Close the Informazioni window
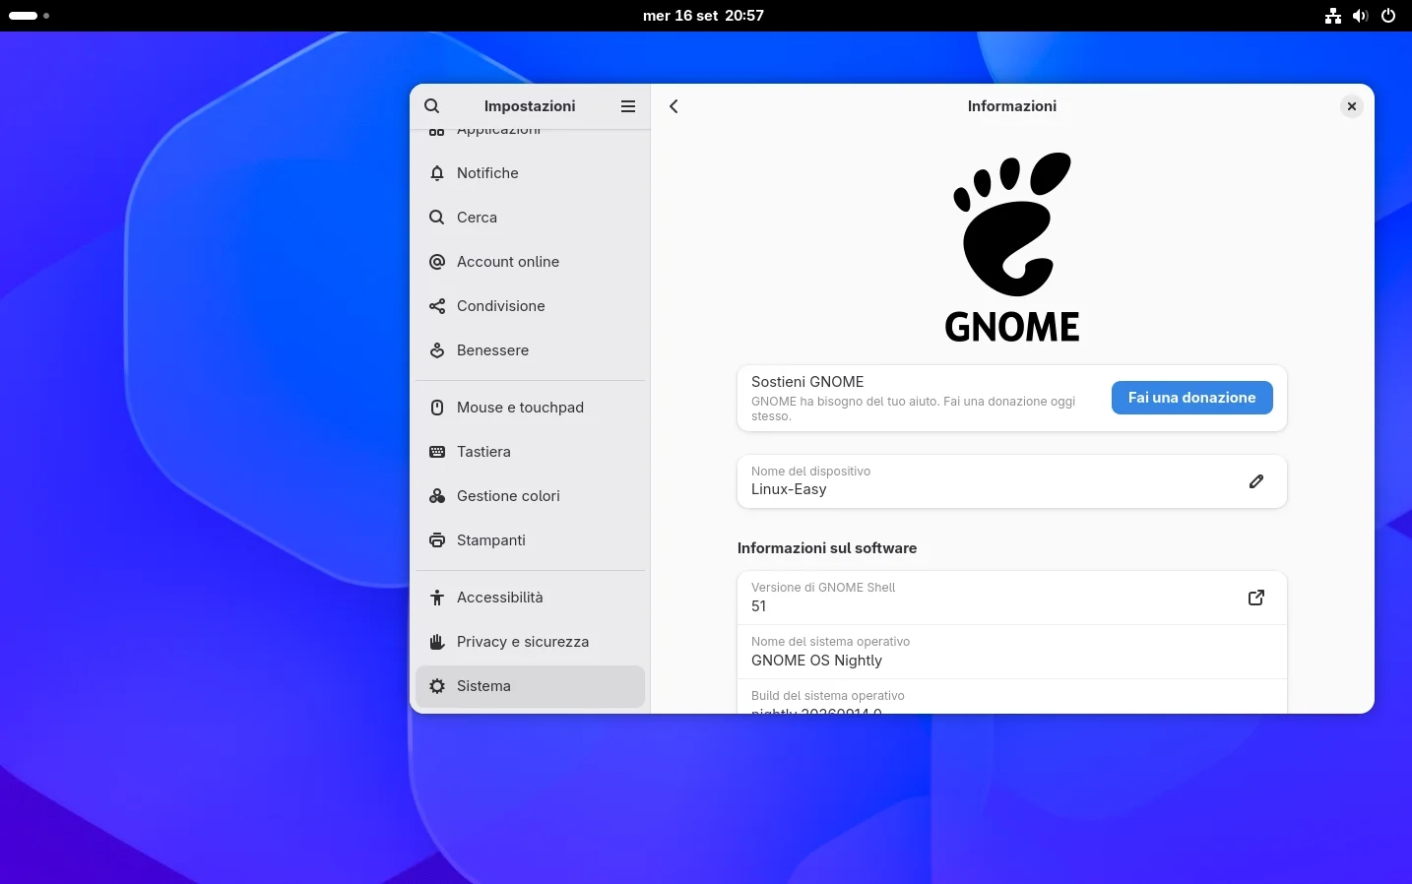 coord(1352,106)
